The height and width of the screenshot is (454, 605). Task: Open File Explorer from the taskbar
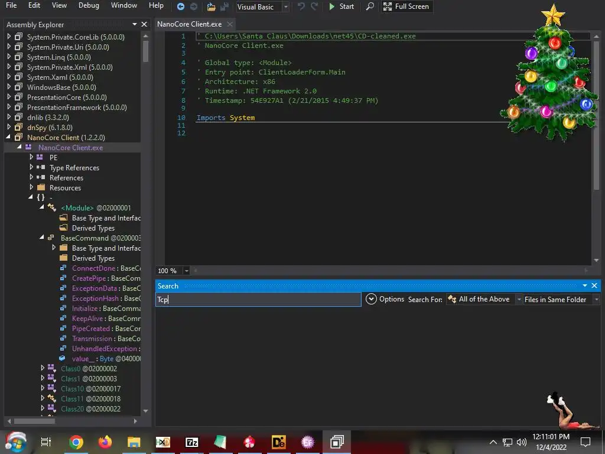[134, 442]
